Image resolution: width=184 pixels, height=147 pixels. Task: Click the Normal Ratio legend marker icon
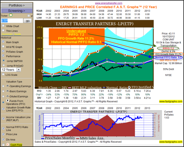104,88
